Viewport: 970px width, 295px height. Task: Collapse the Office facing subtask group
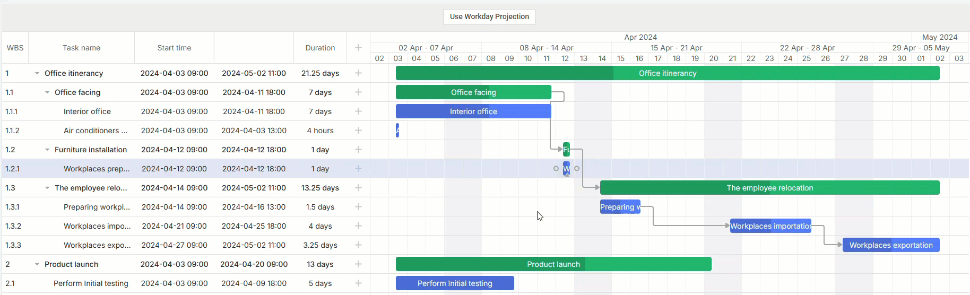[x=47, y=92]
